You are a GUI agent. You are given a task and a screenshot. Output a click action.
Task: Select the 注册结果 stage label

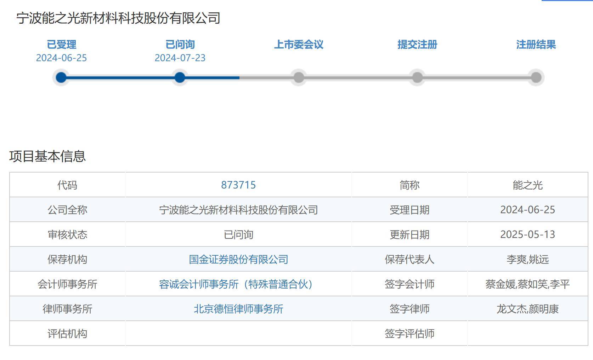[x=536, y=45]
